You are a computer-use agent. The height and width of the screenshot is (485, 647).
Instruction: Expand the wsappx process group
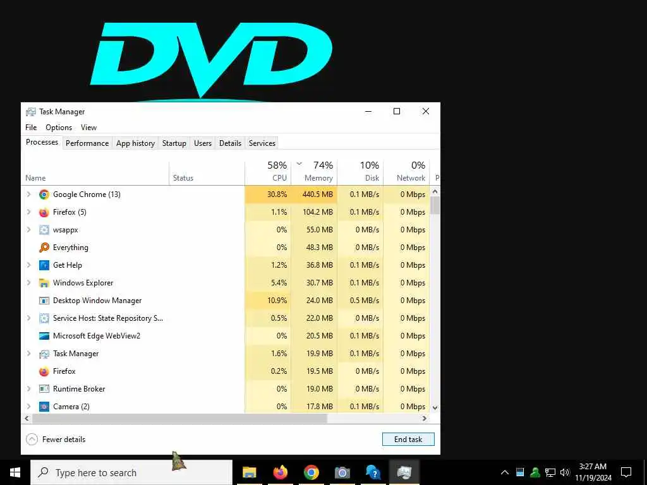point(28,230)
